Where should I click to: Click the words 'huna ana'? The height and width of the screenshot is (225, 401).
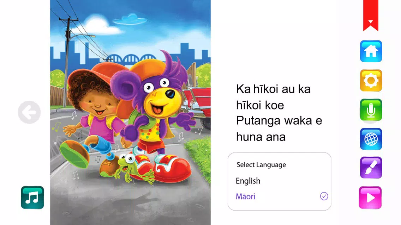point(261,137)
